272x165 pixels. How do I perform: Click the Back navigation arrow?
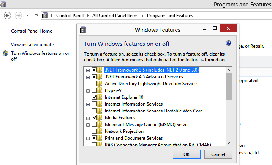point(7,16)
